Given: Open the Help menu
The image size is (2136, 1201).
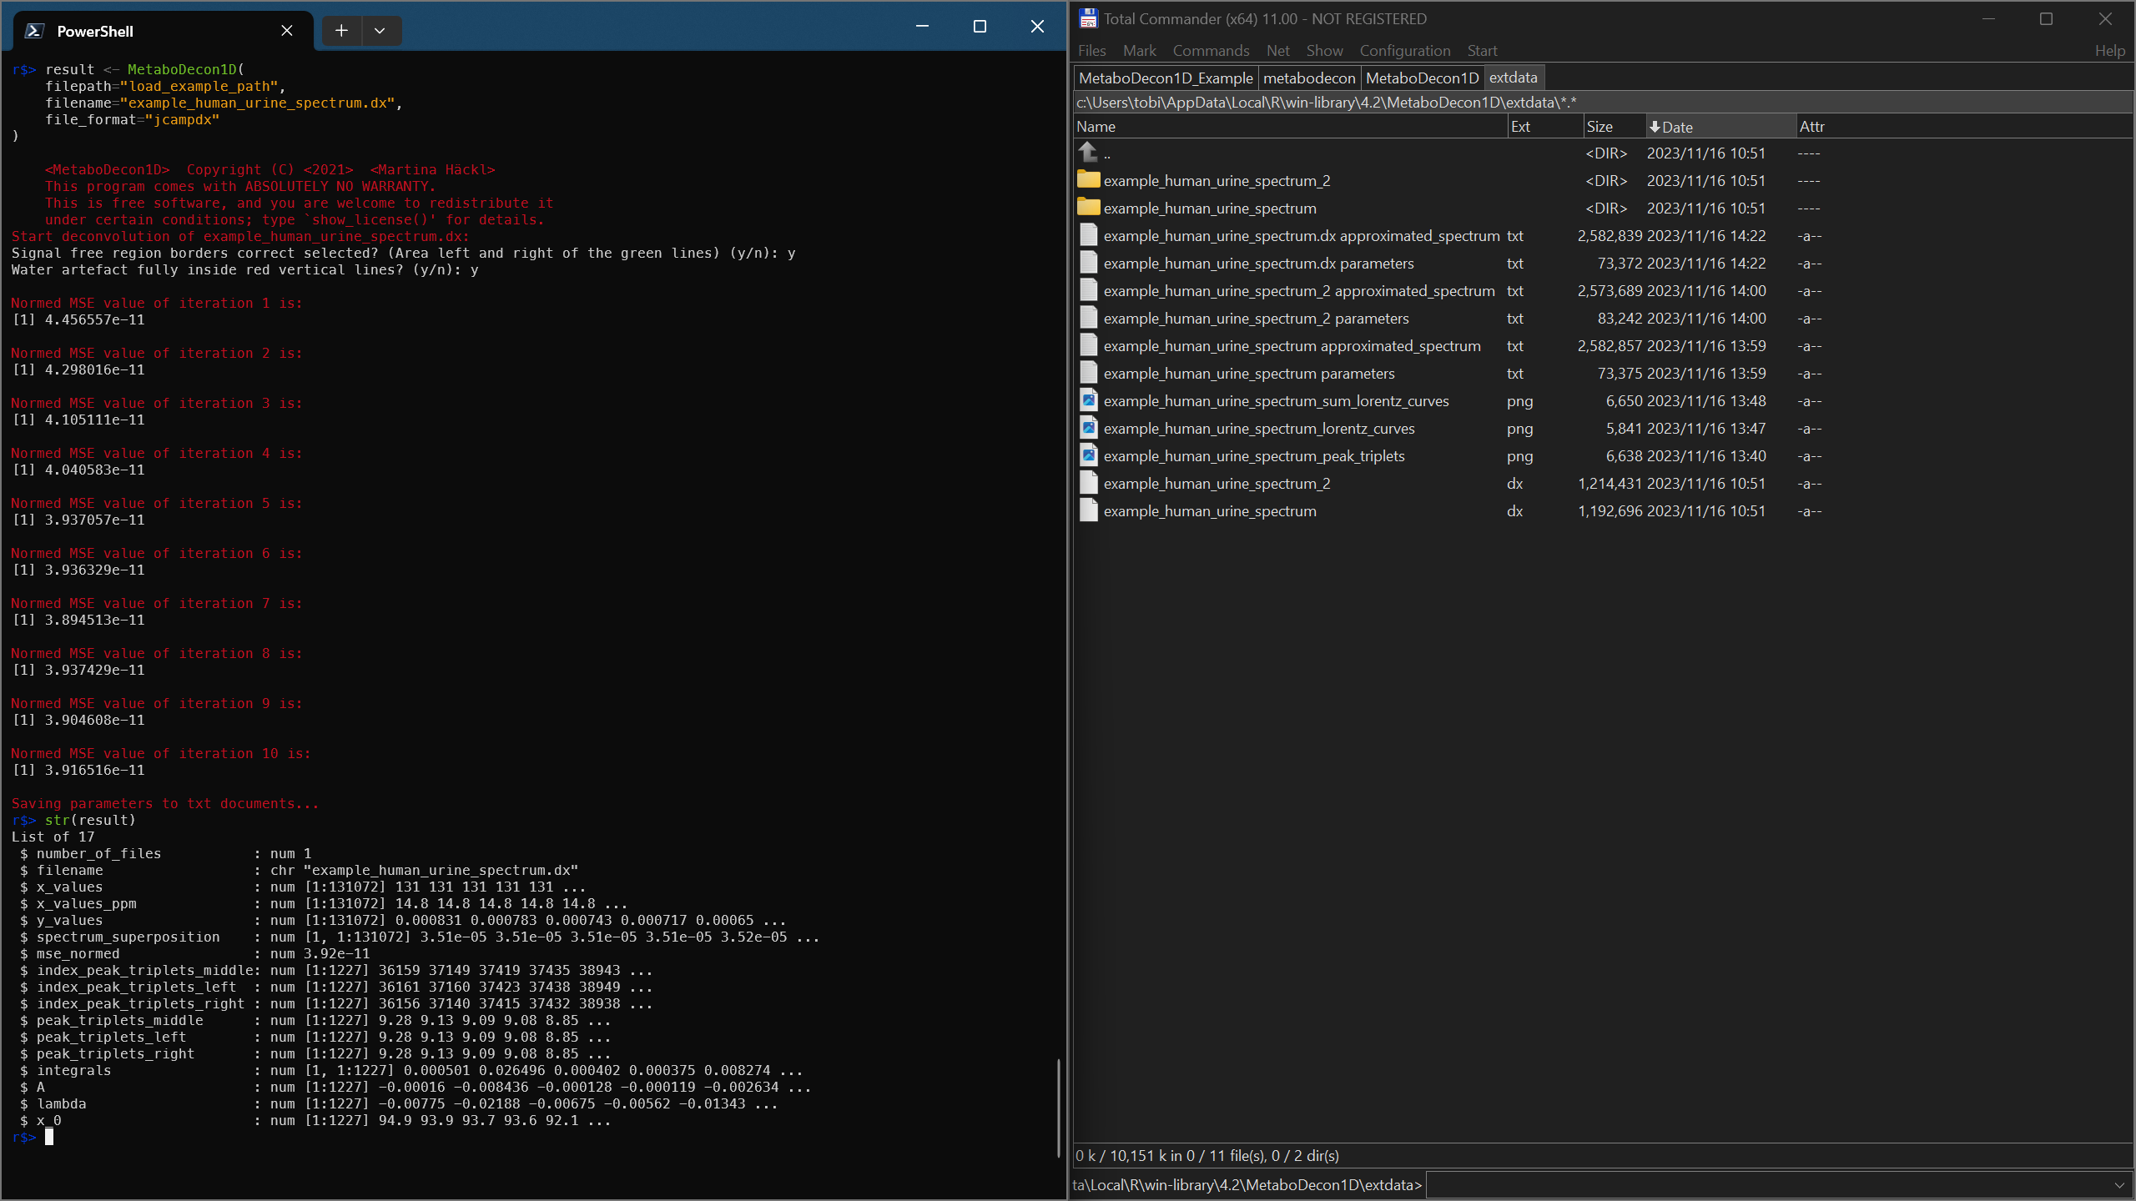Looking at the screenshot, I should tap(2109, 51).
